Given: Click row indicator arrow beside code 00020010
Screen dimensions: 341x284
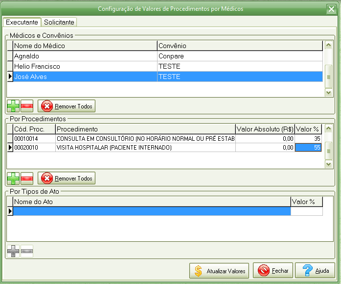Looking at the screenshot, I should (x=10, y=148).
